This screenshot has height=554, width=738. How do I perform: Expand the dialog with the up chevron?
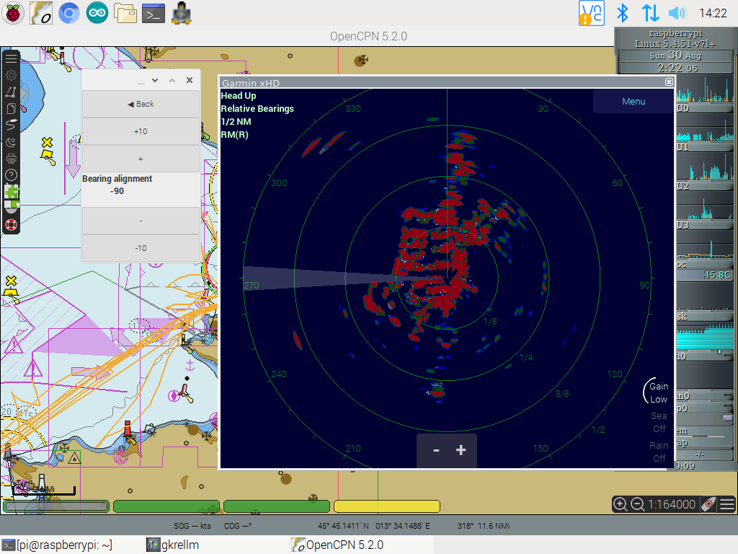tap(172, 80)
